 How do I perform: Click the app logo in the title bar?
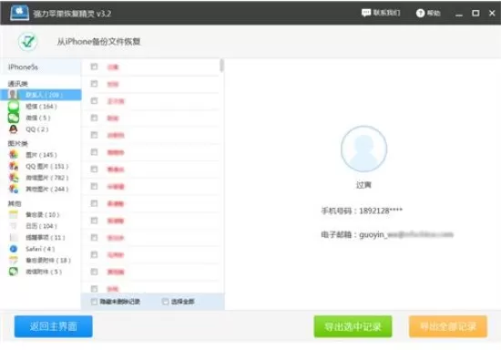coord(19,13)
